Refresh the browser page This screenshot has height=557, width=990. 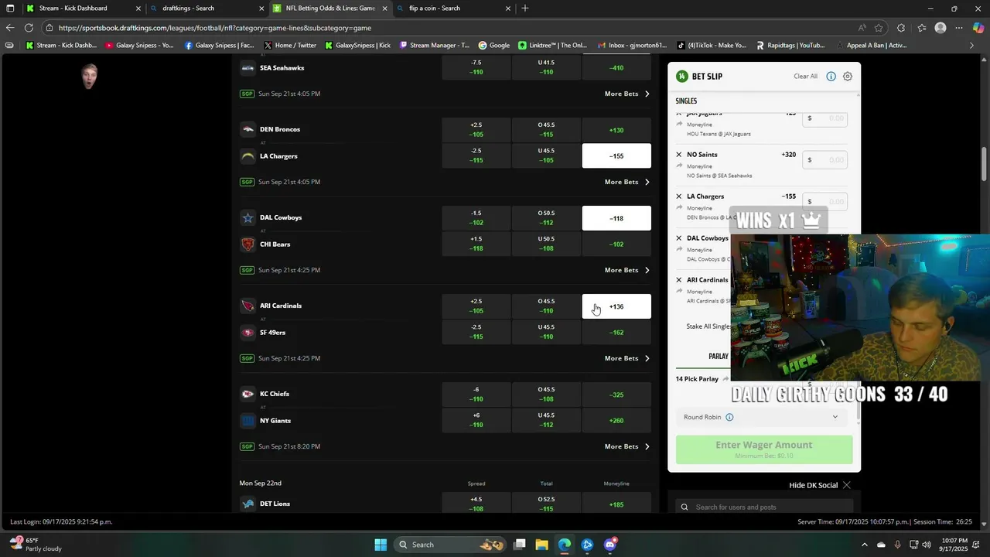pos(29,28)
